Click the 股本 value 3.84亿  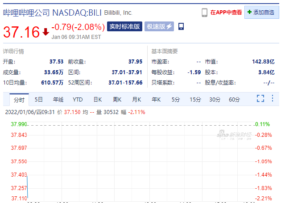coord(266,72)
